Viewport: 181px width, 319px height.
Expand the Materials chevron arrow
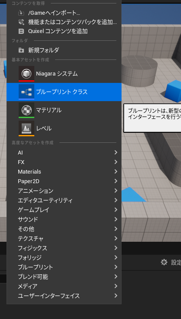click(x=116, y=171)
